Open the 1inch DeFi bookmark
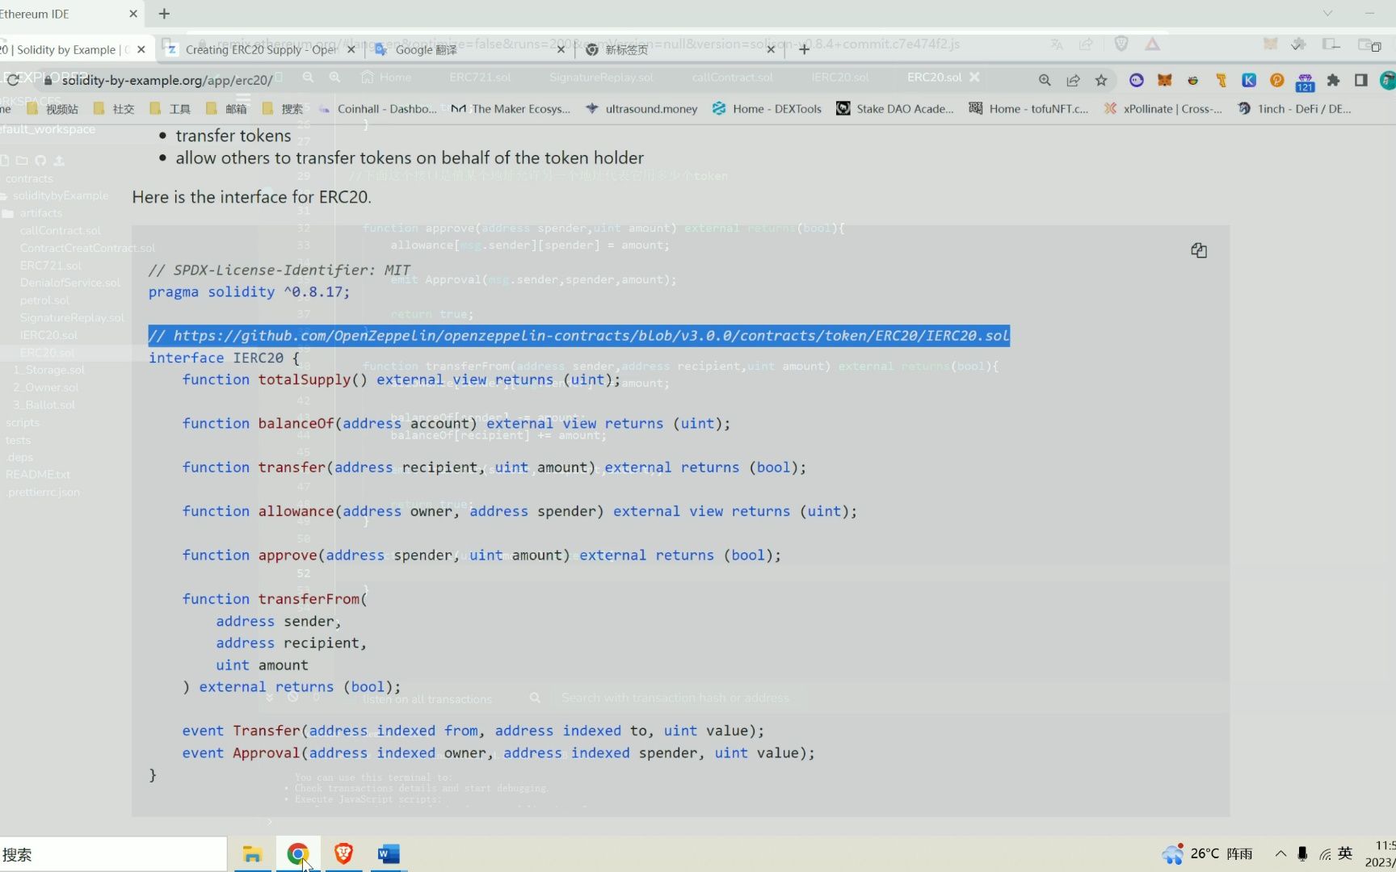Image resolution: width=1396 pixels, height=872 pixels. tap(1295, 108)
